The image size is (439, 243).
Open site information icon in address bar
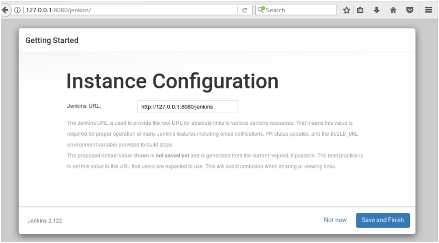[17, 10]
